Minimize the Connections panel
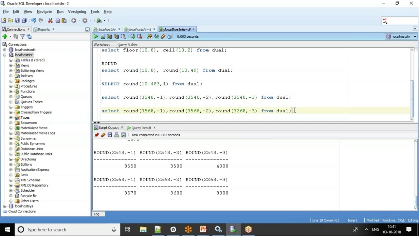The width and height of the screenshot is (419, 236). click(87, 29)
